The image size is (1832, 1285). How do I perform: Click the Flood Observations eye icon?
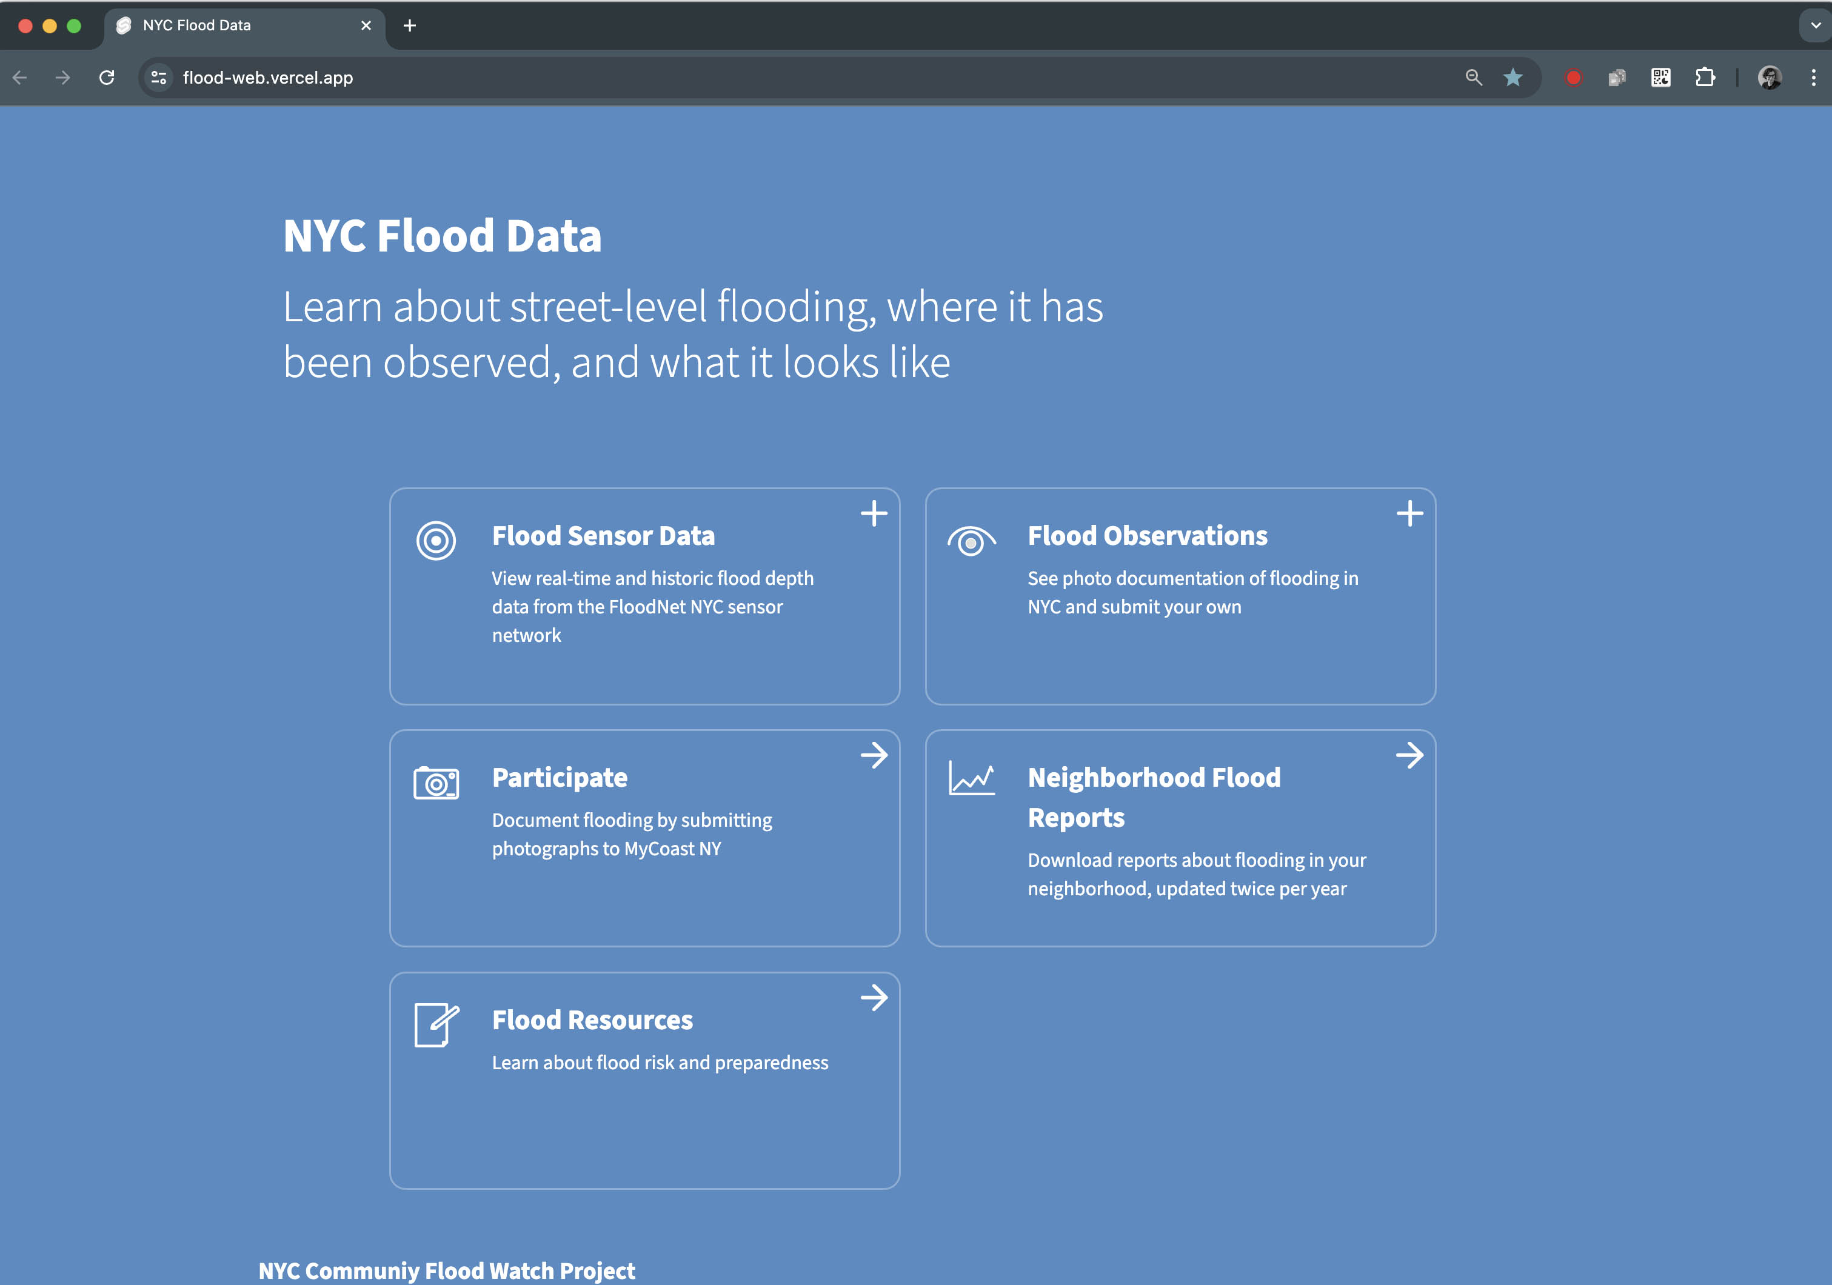971,542
